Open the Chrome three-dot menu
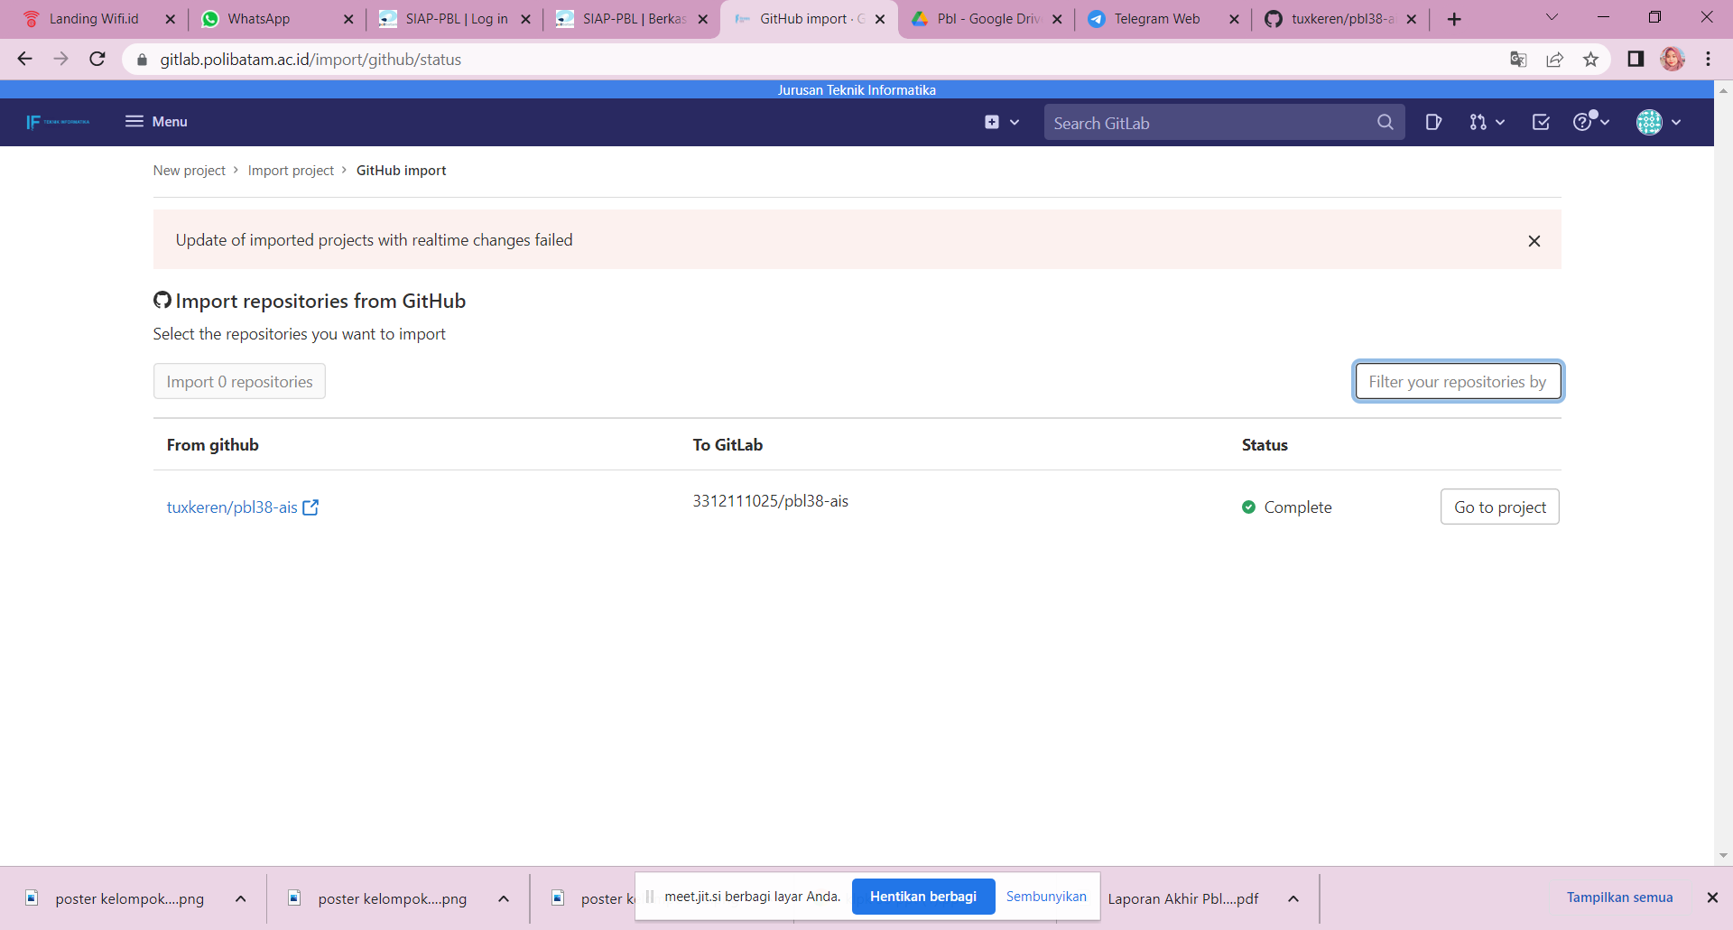The height and width of the screenshot is (930, 1733). coord(1708,59)
